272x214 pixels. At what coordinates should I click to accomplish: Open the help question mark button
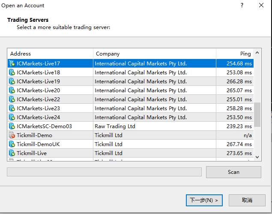coord(242,6)
